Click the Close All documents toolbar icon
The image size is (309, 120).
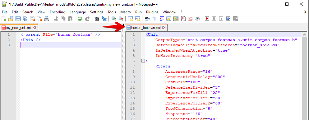pyautogui.click(x=39, y=19)
